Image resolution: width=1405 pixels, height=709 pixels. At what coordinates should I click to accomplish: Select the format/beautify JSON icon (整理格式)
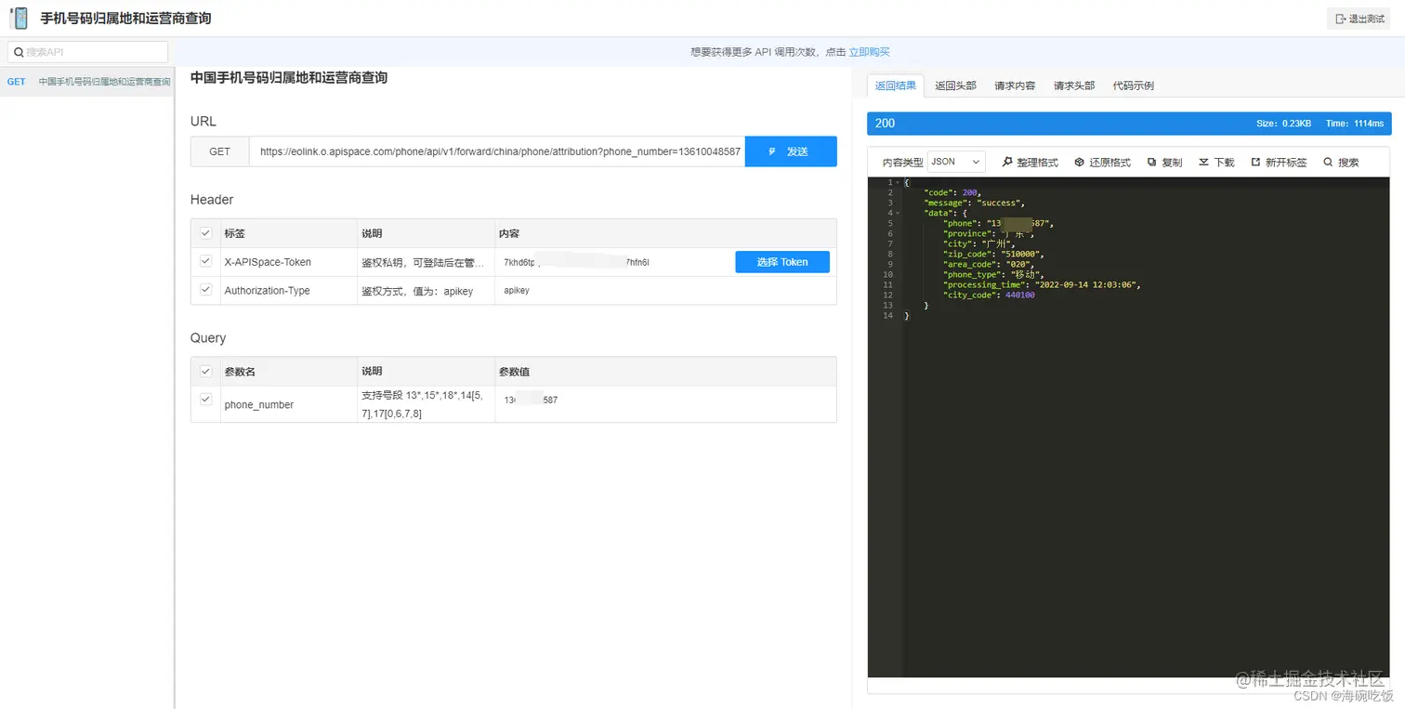[1029, 162]
